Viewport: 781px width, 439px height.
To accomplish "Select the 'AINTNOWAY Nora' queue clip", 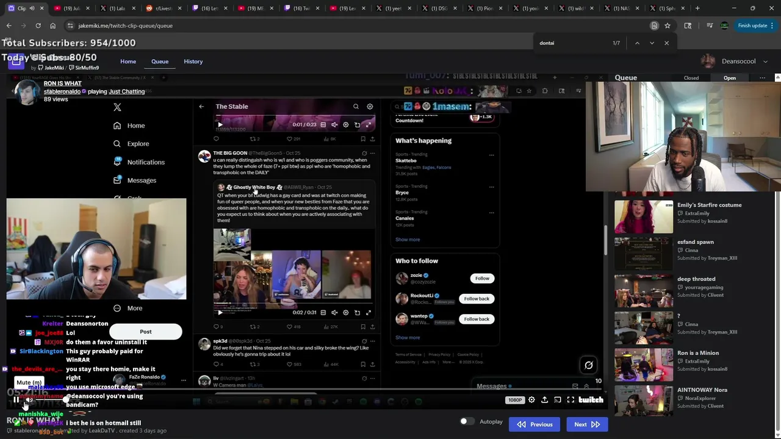I will coord(702,390).
